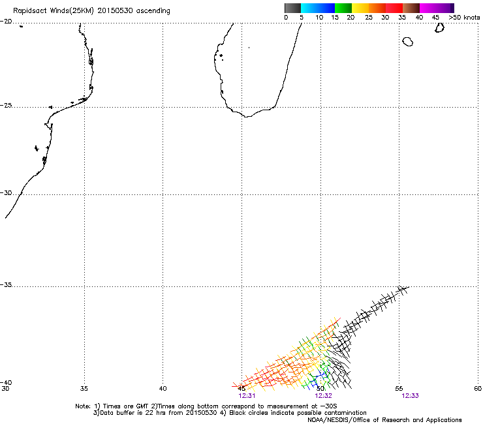Click the "-40" latitude axis label
This screenshot has height=424, width=483.
click(x=6, y=382)
